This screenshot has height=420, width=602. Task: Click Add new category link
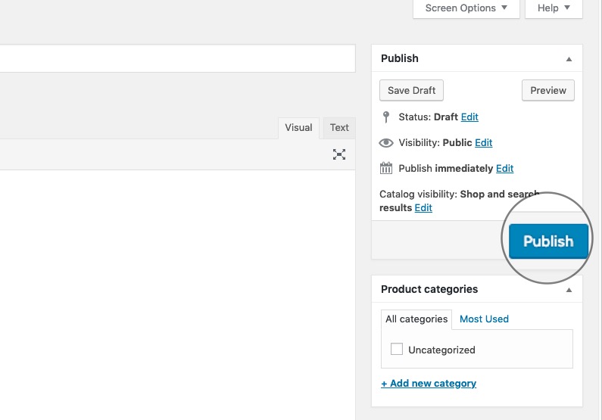pyautogui.click(x=429, y=384)
